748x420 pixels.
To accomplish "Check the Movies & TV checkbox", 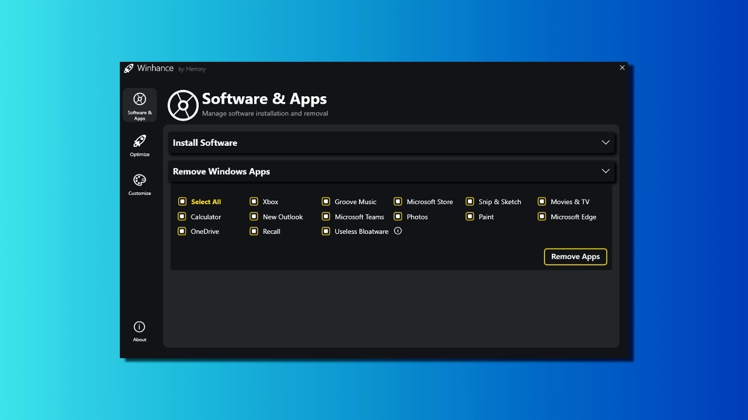I will [x=542, y=201].
